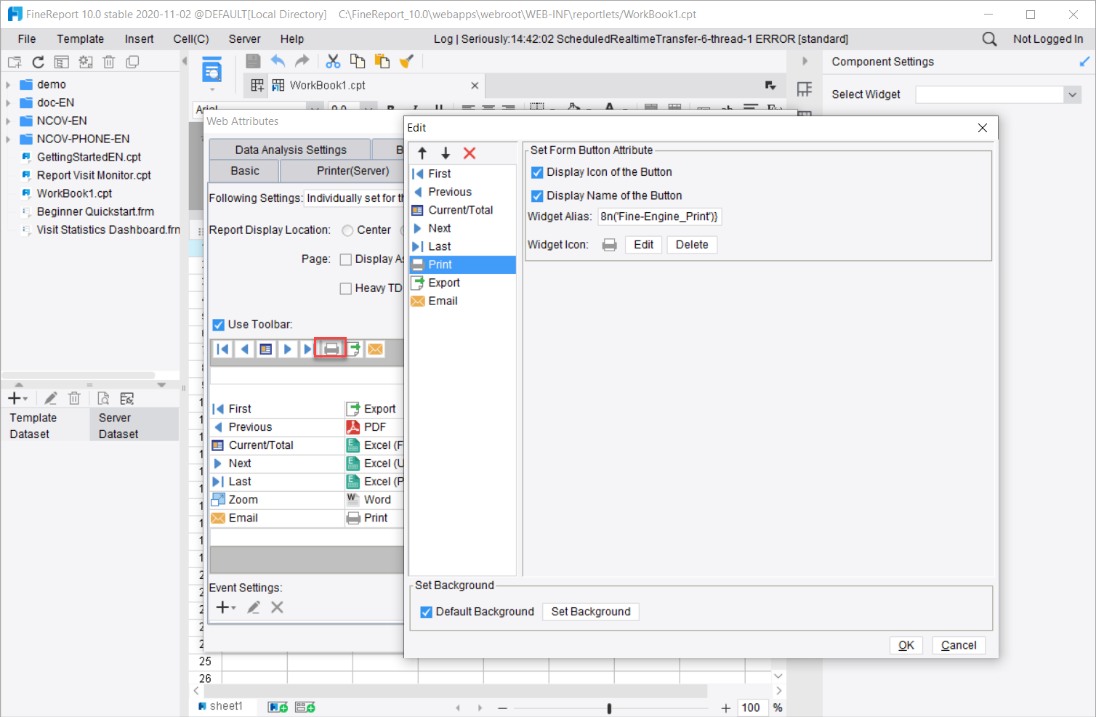
Task: Click the move down arrow in Edit dialog
Action: [x=446, y=153]
